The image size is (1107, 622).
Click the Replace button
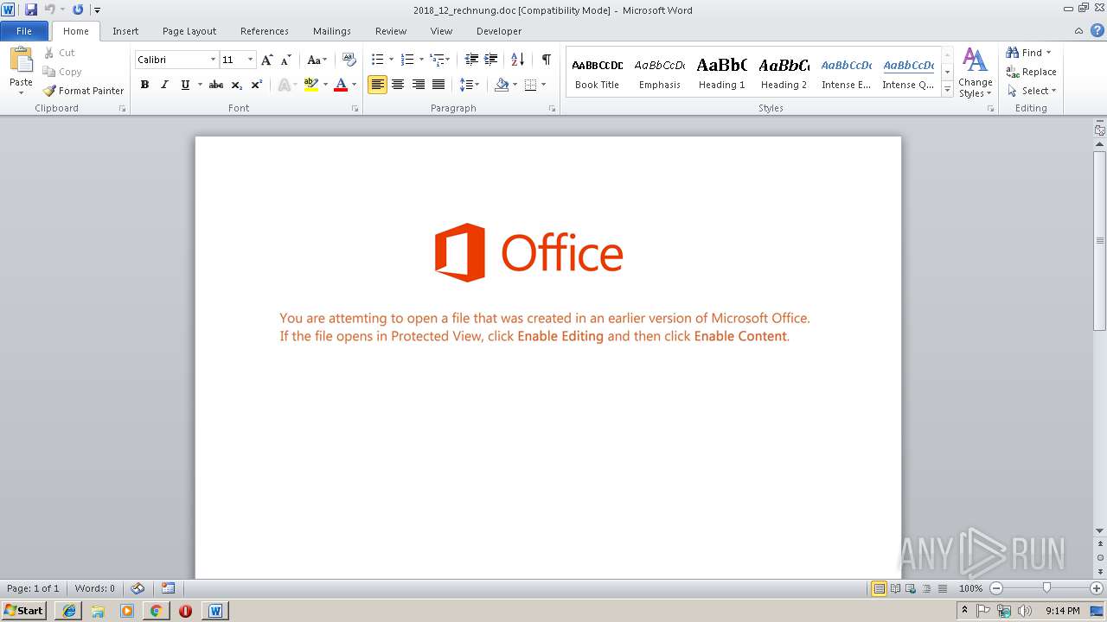point(1031,72)
